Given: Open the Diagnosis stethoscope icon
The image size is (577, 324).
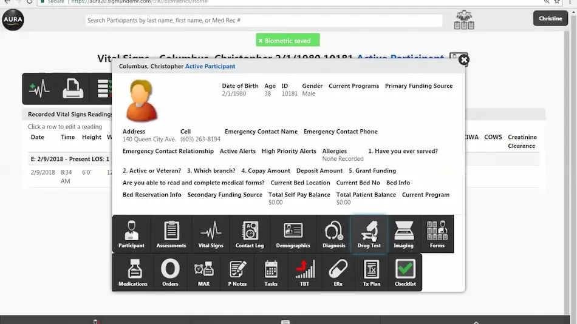Looking at the screenshot, I should (334, 234).
